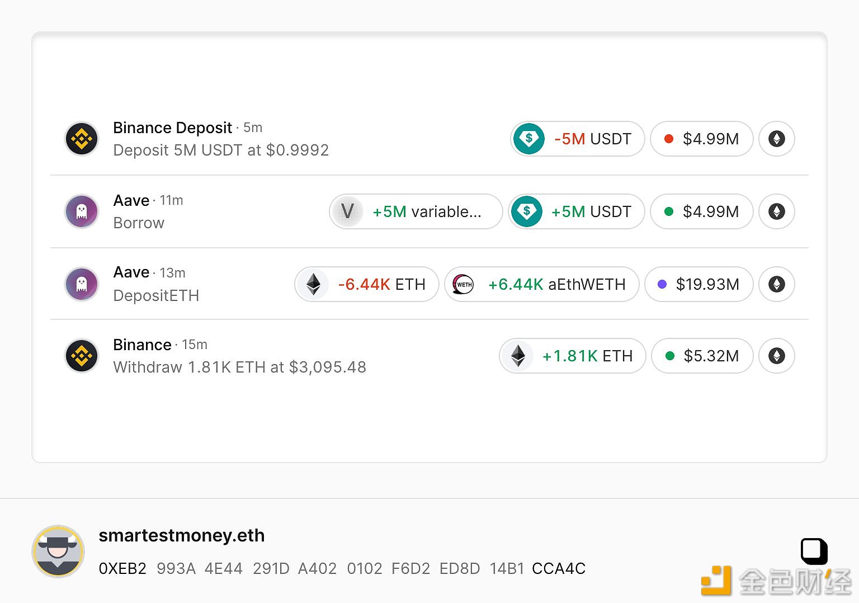Open the smartestmoney.eth avatar

(x=58, y=552)
